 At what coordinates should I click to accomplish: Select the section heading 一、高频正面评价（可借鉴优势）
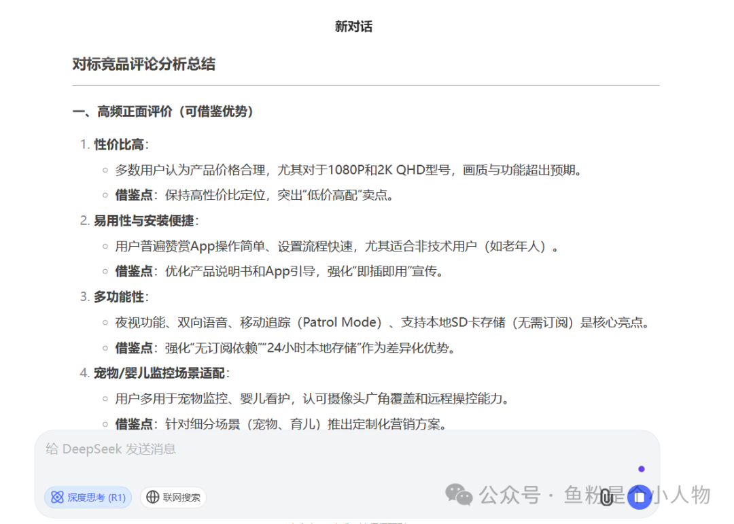[x=162, y=111]
